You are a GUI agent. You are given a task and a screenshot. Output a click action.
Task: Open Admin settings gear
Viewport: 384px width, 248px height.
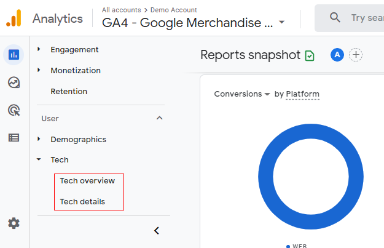tap(14, 223)
